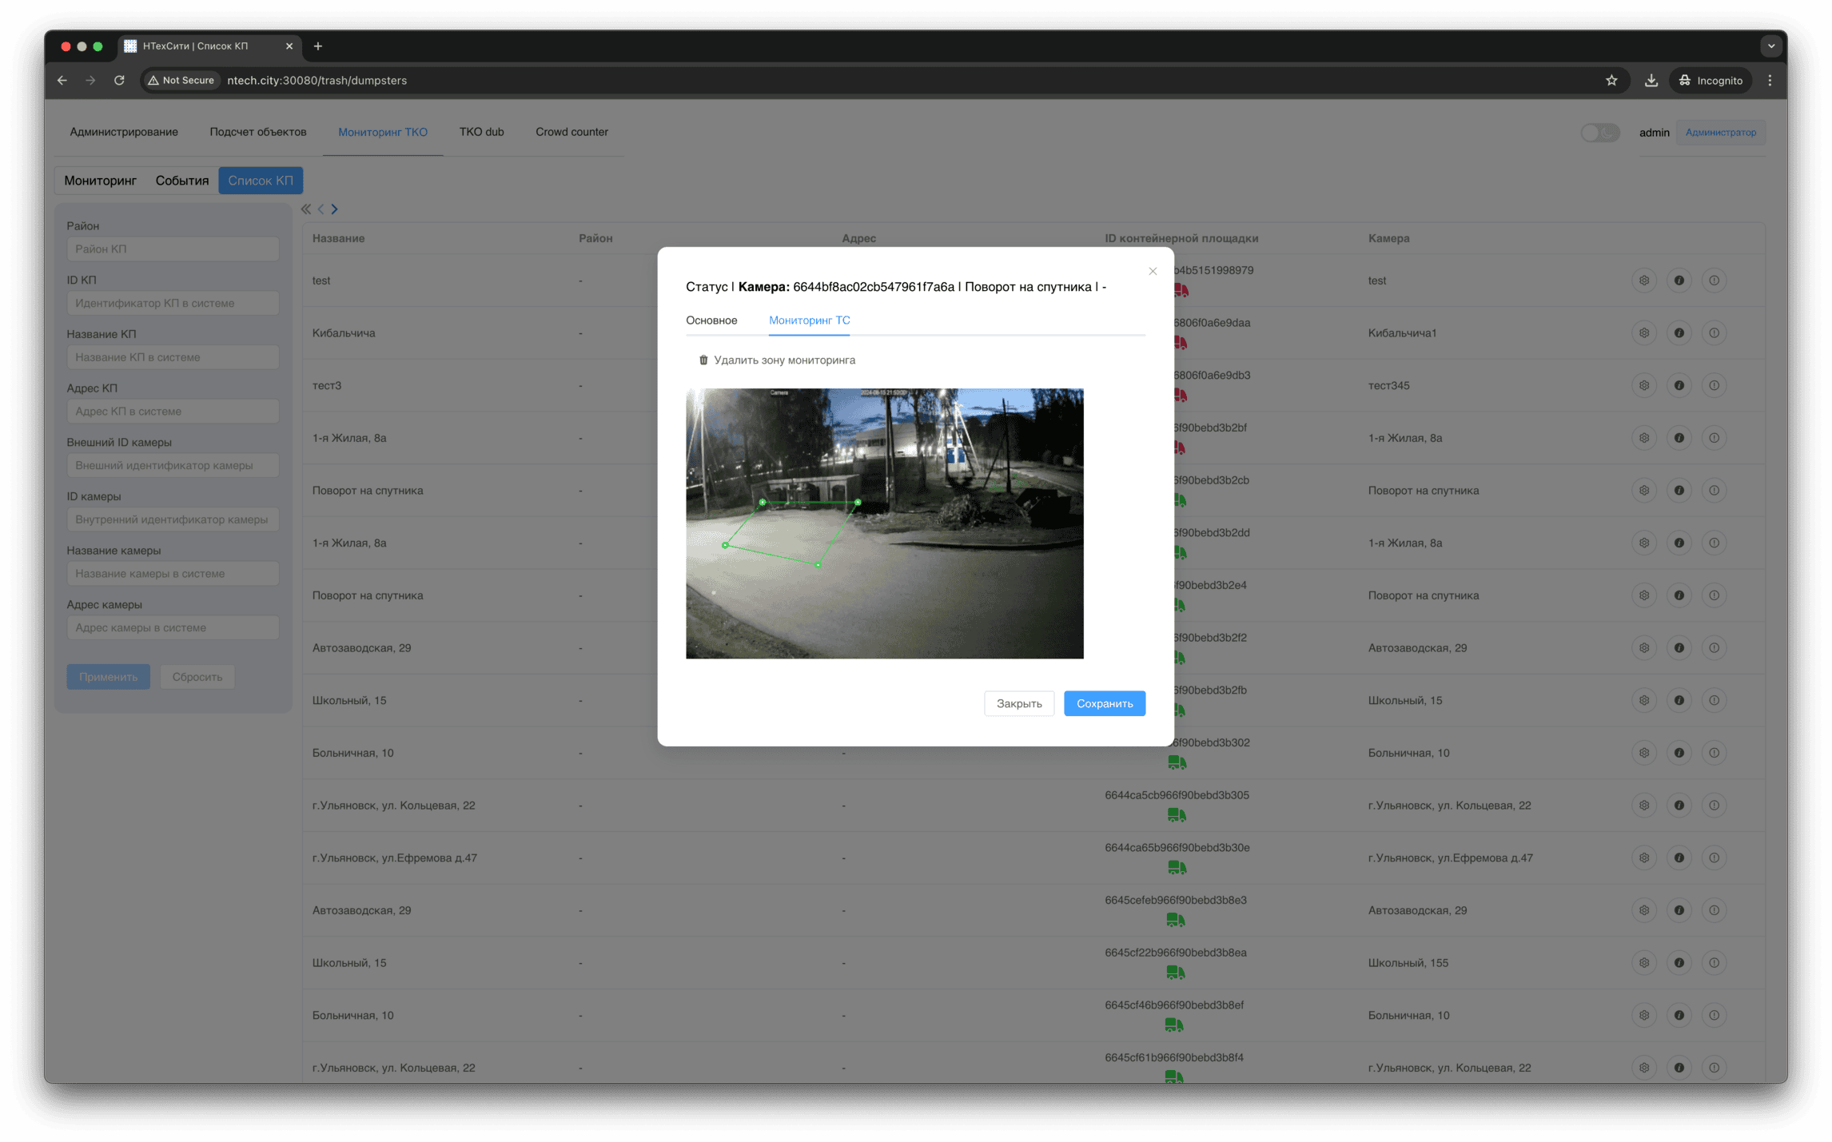Click gear icon in Больничная, 10 row
The height and width of the screenshot is (1142, 1832).
point(1644,753)
